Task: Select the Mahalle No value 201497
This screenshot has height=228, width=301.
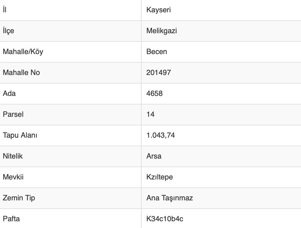Action: pyautogui.click(x=158, y=73)
